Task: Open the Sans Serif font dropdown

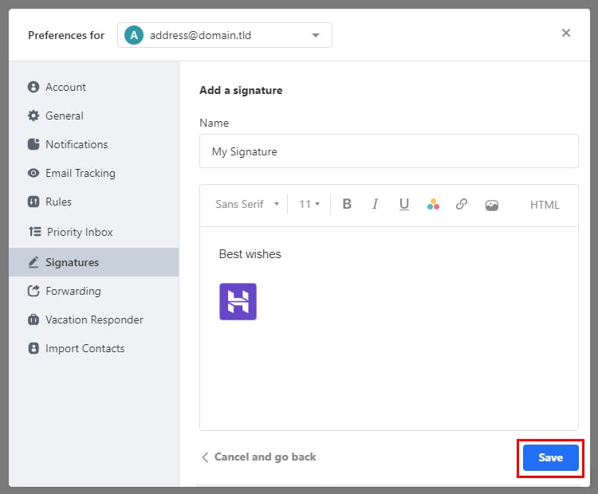Action: [246, 204]
